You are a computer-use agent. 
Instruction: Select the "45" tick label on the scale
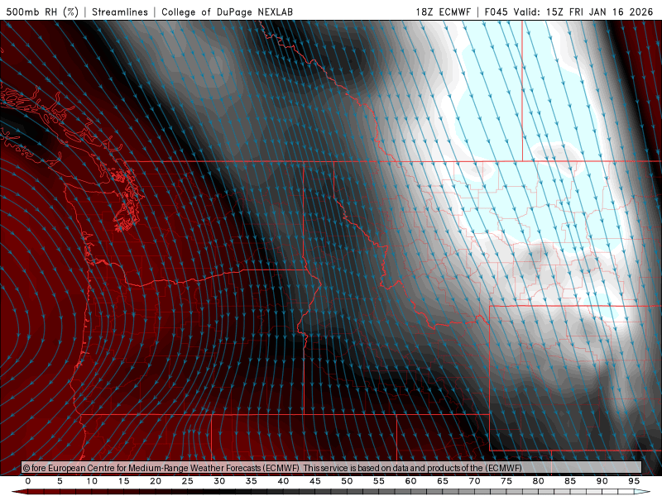[315, 481]
